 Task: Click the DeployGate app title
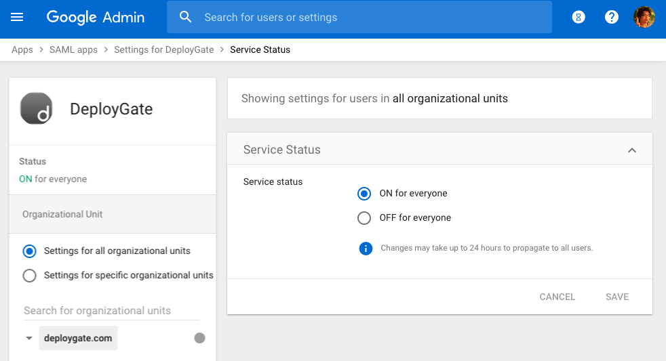tap(111, 109)
